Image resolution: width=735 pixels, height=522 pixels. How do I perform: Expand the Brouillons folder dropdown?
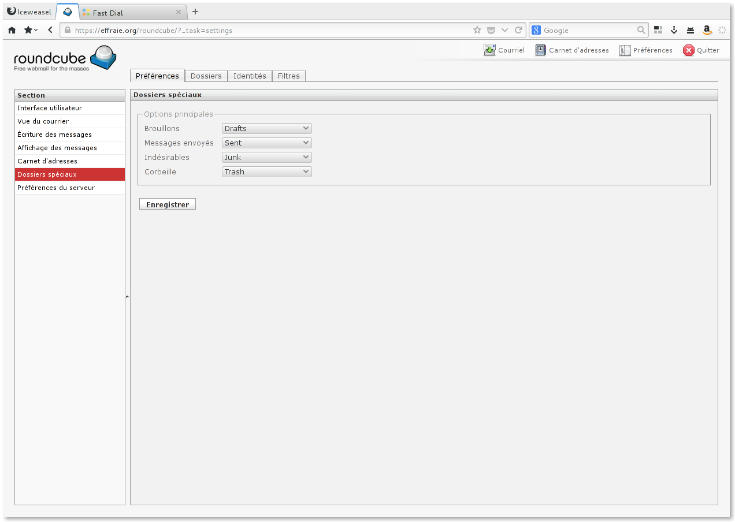click(266, 128)
